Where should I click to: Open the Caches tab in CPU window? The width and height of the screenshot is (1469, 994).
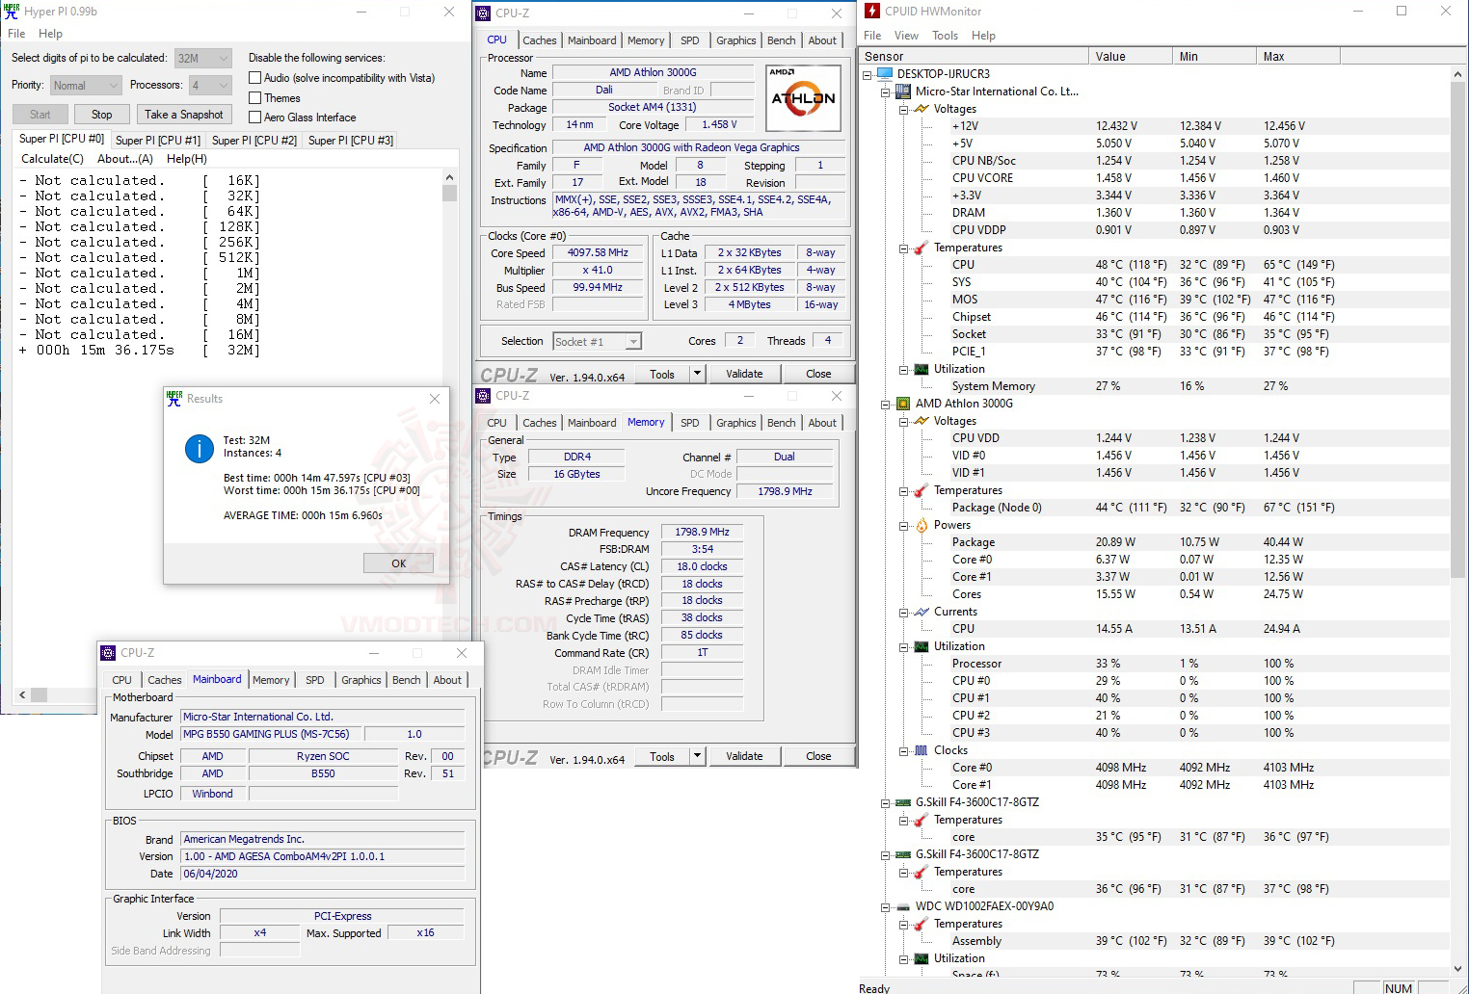point(539,40)
